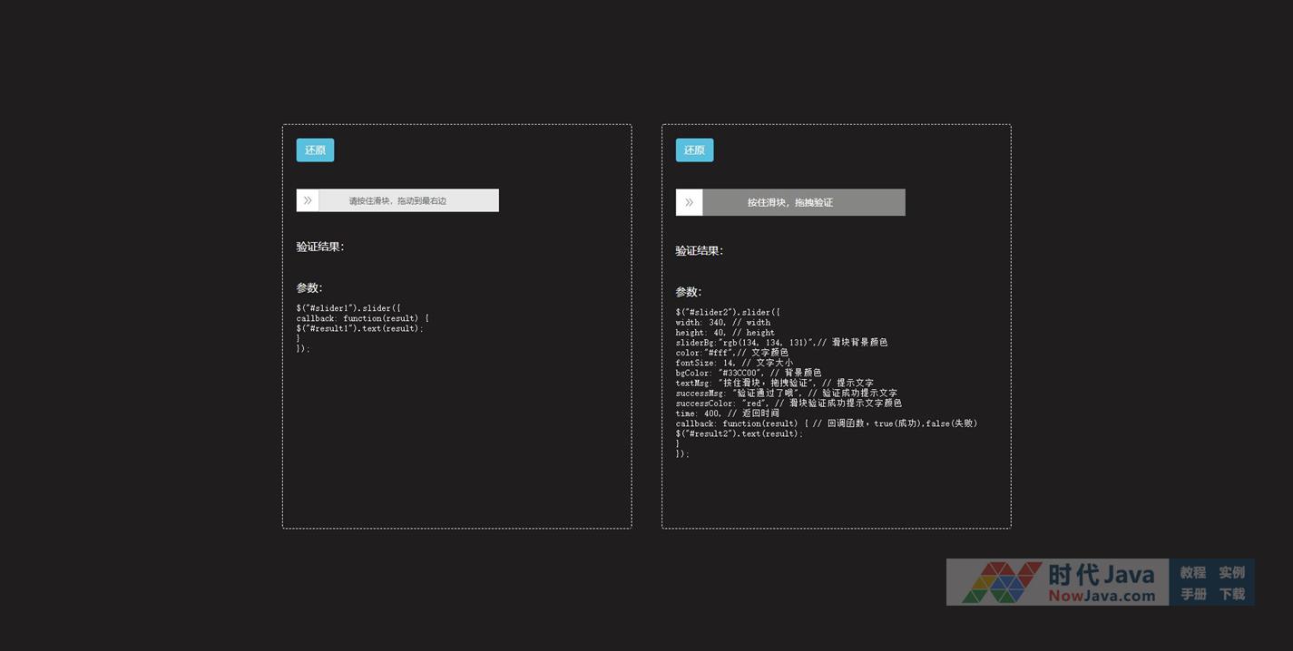This screenshot has width=1293, height=651.
Task: Click the double-arrow handle on the left slider
Action: coord(308,200)
